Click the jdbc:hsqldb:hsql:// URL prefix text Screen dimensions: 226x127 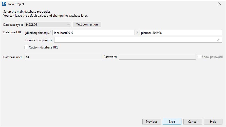(38, 33)
